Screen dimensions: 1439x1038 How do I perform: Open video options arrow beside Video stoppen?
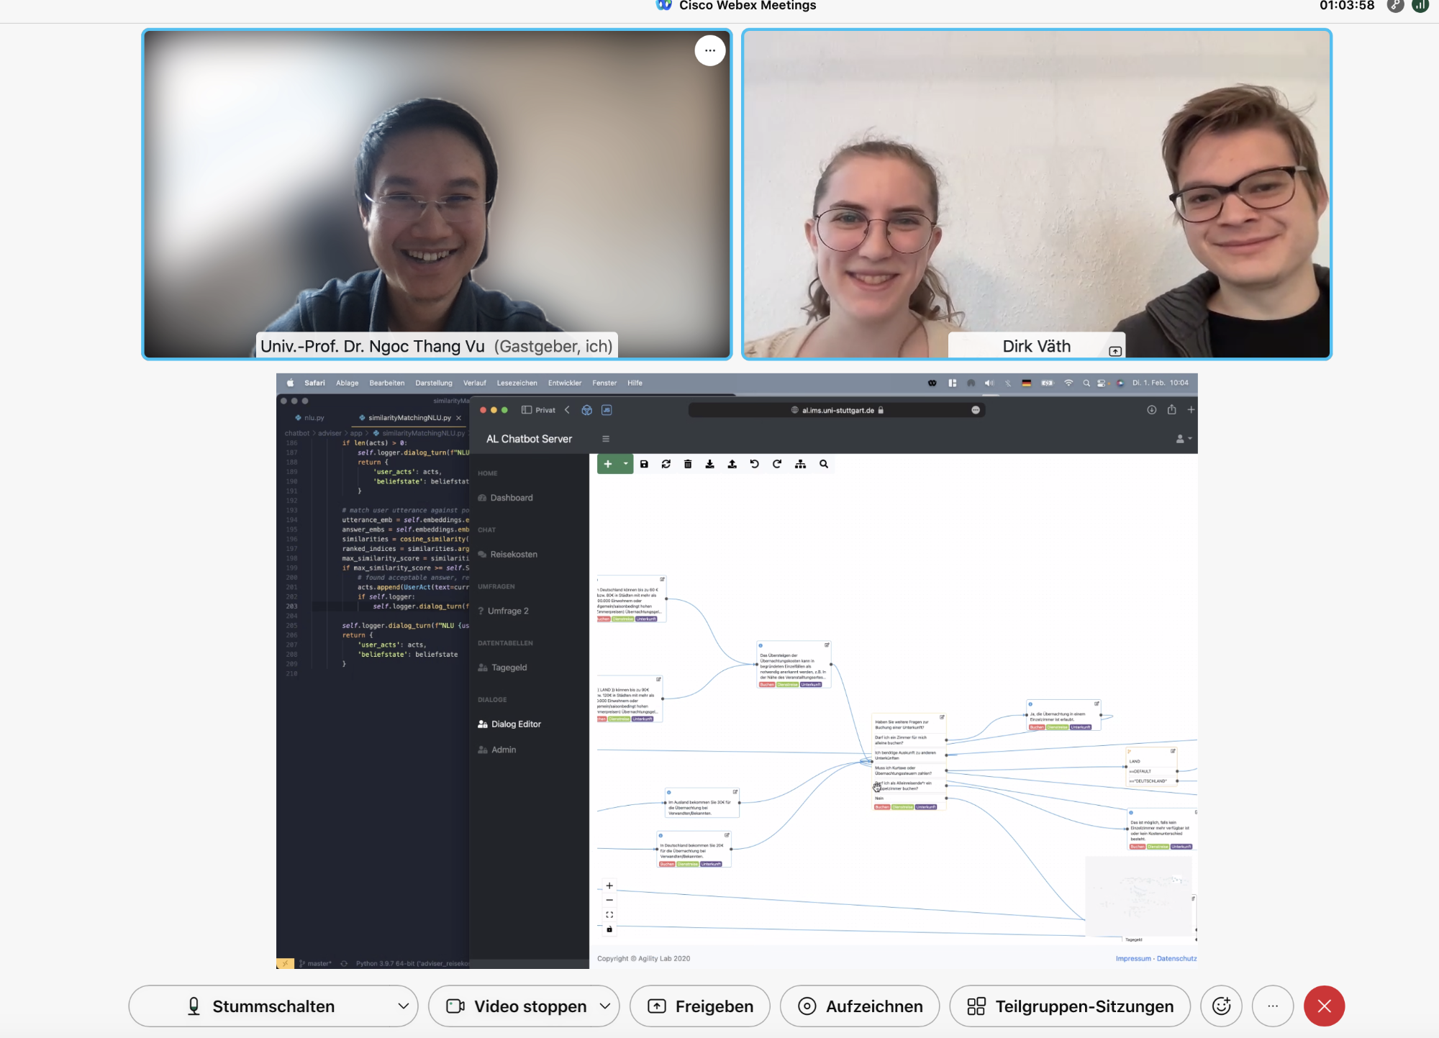point(606,1006)
